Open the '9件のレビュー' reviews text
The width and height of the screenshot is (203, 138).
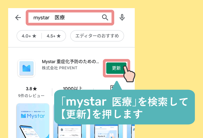[x=31, y=96]
